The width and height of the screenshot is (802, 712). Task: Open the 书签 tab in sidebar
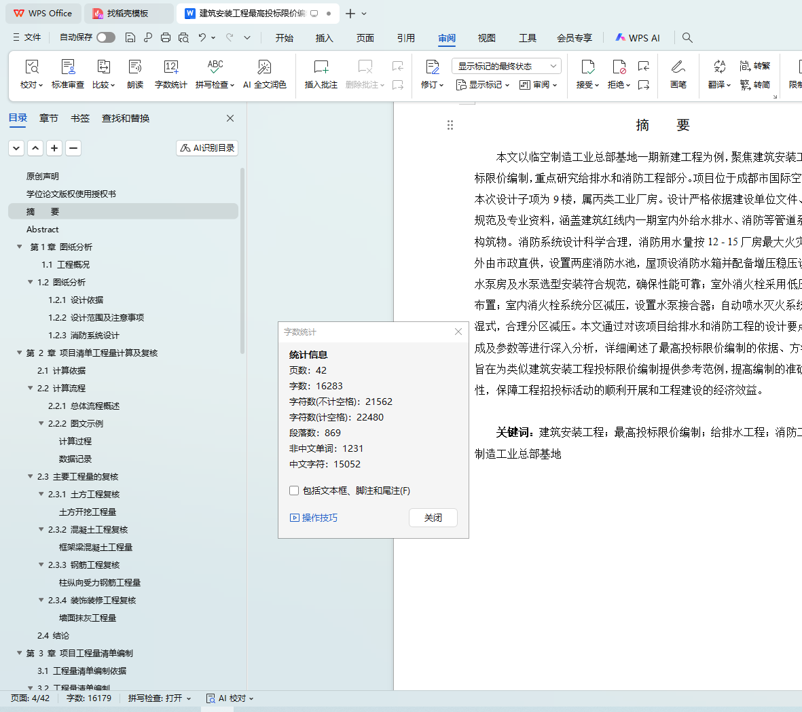pyautogui.click(x=80, y=118)
